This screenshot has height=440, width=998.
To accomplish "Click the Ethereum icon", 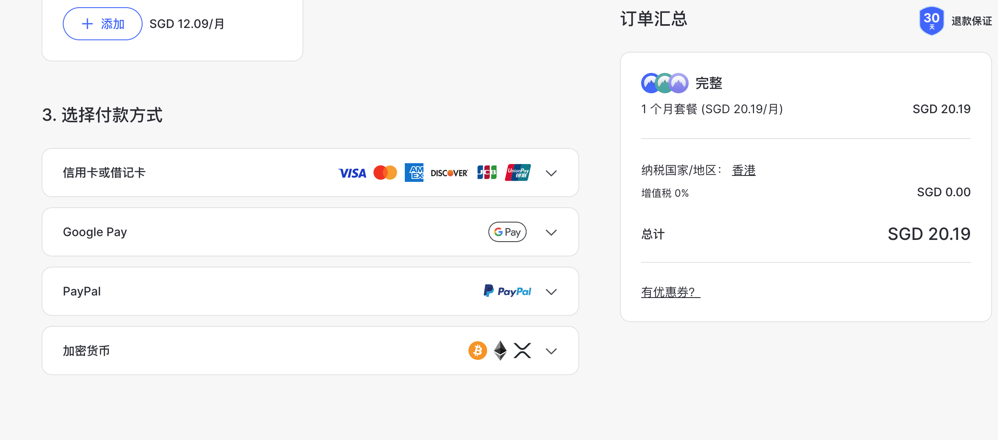I will 500,351.
